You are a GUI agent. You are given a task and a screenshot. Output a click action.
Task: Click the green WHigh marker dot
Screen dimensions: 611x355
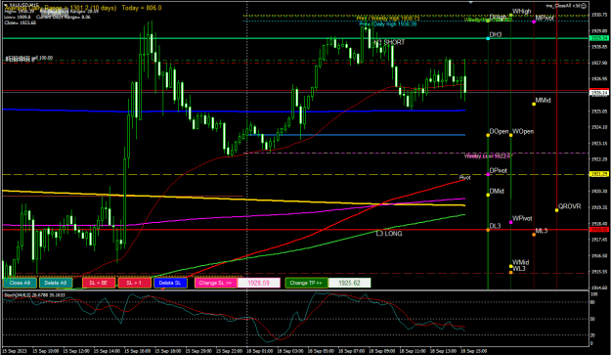[511, 16]
